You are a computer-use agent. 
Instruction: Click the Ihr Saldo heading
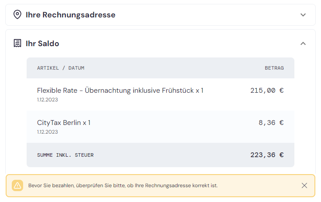tap(42, 44)
